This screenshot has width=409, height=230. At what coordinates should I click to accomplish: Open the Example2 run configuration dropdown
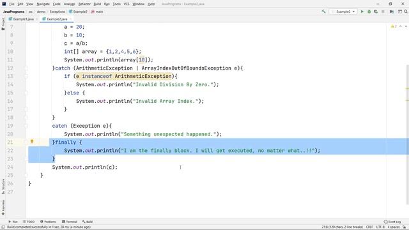click(343, 11)
